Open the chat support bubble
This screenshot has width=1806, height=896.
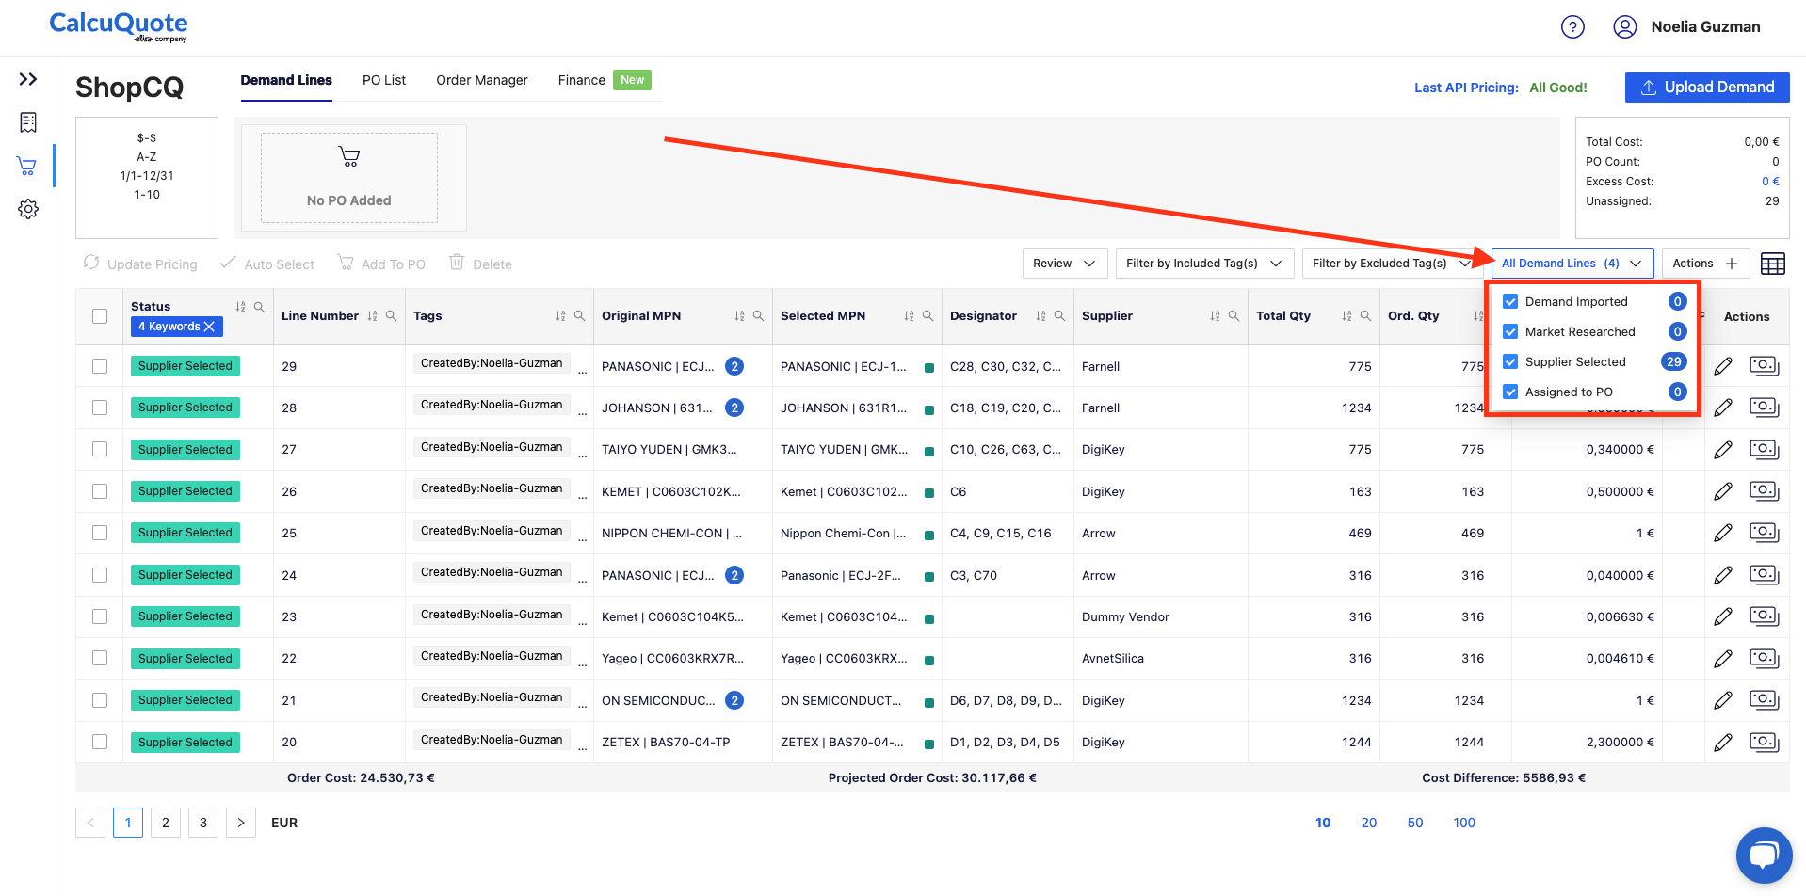[1764, 856]
